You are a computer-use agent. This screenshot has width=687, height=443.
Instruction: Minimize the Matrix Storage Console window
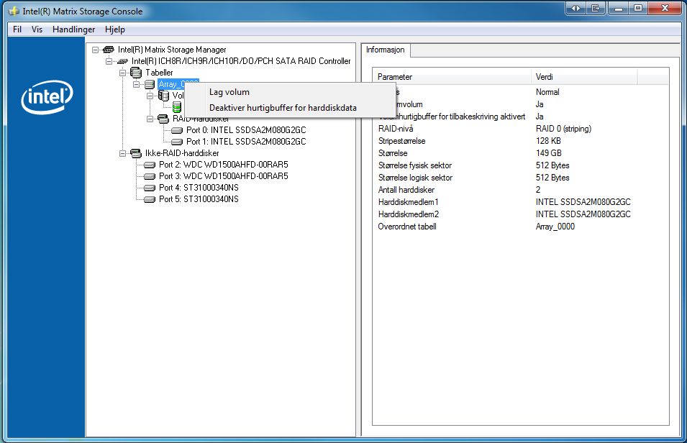[619, 8]
